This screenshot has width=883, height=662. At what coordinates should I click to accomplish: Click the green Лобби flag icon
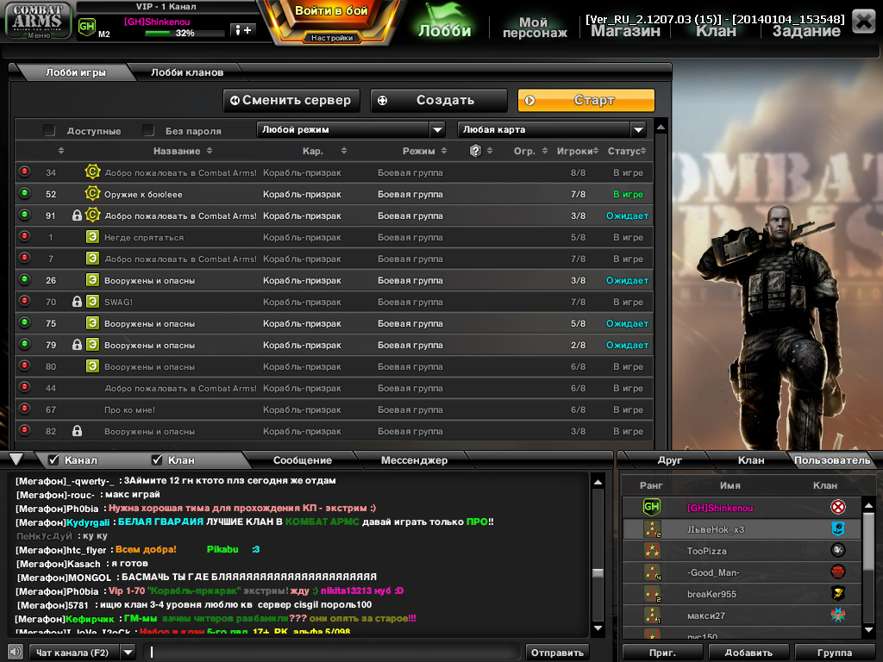point(444,21)
